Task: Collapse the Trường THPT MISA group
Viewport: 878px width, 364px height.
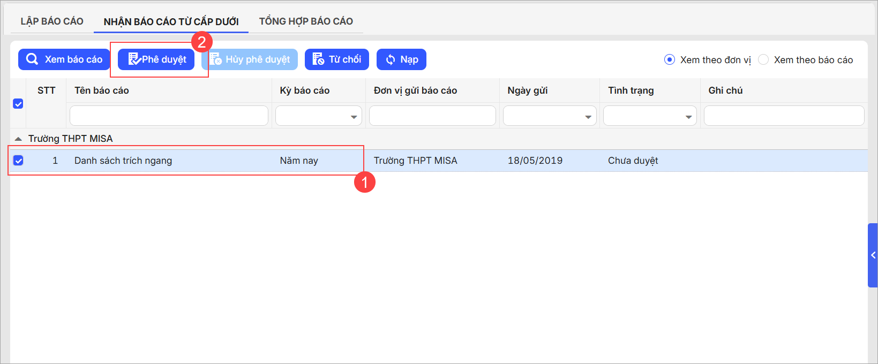Action: [18, 139]
